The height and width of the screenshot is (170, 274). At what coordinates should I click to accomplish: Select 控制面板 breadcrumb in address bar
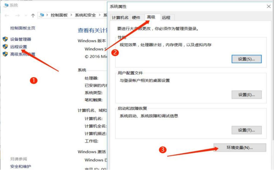59,15
